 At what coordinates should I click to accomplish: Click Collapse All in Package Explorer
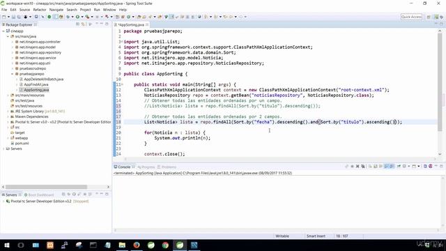pos(77,24)
